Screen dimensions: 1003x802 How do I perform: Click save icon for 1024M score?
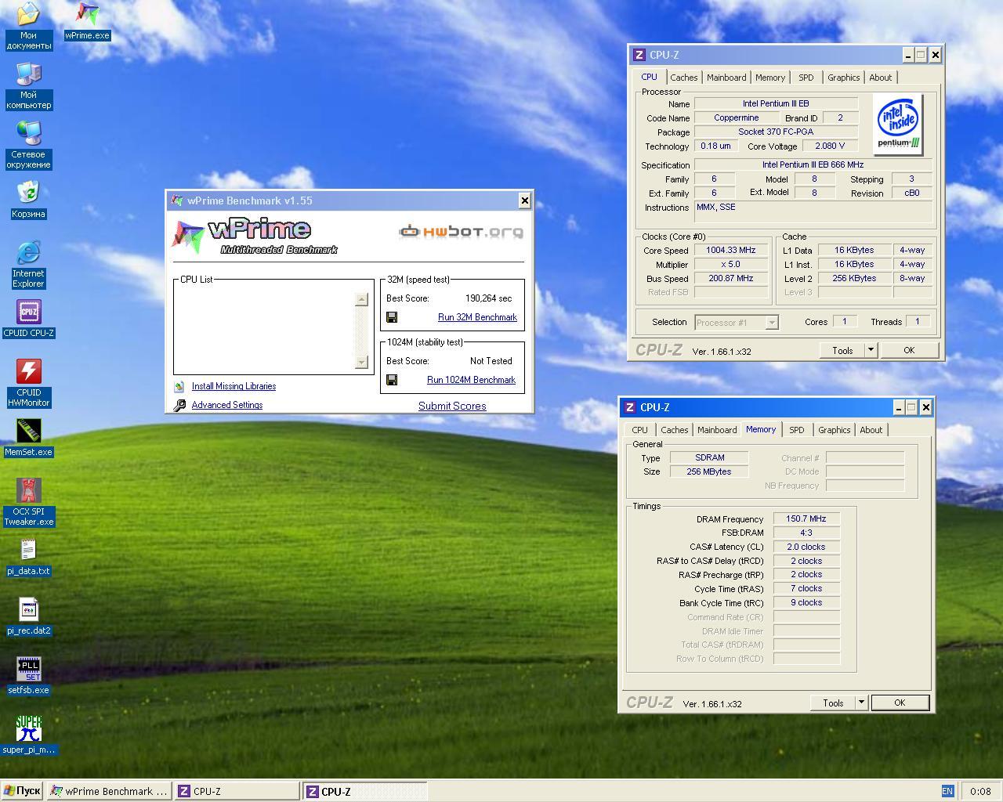(392, 380)
